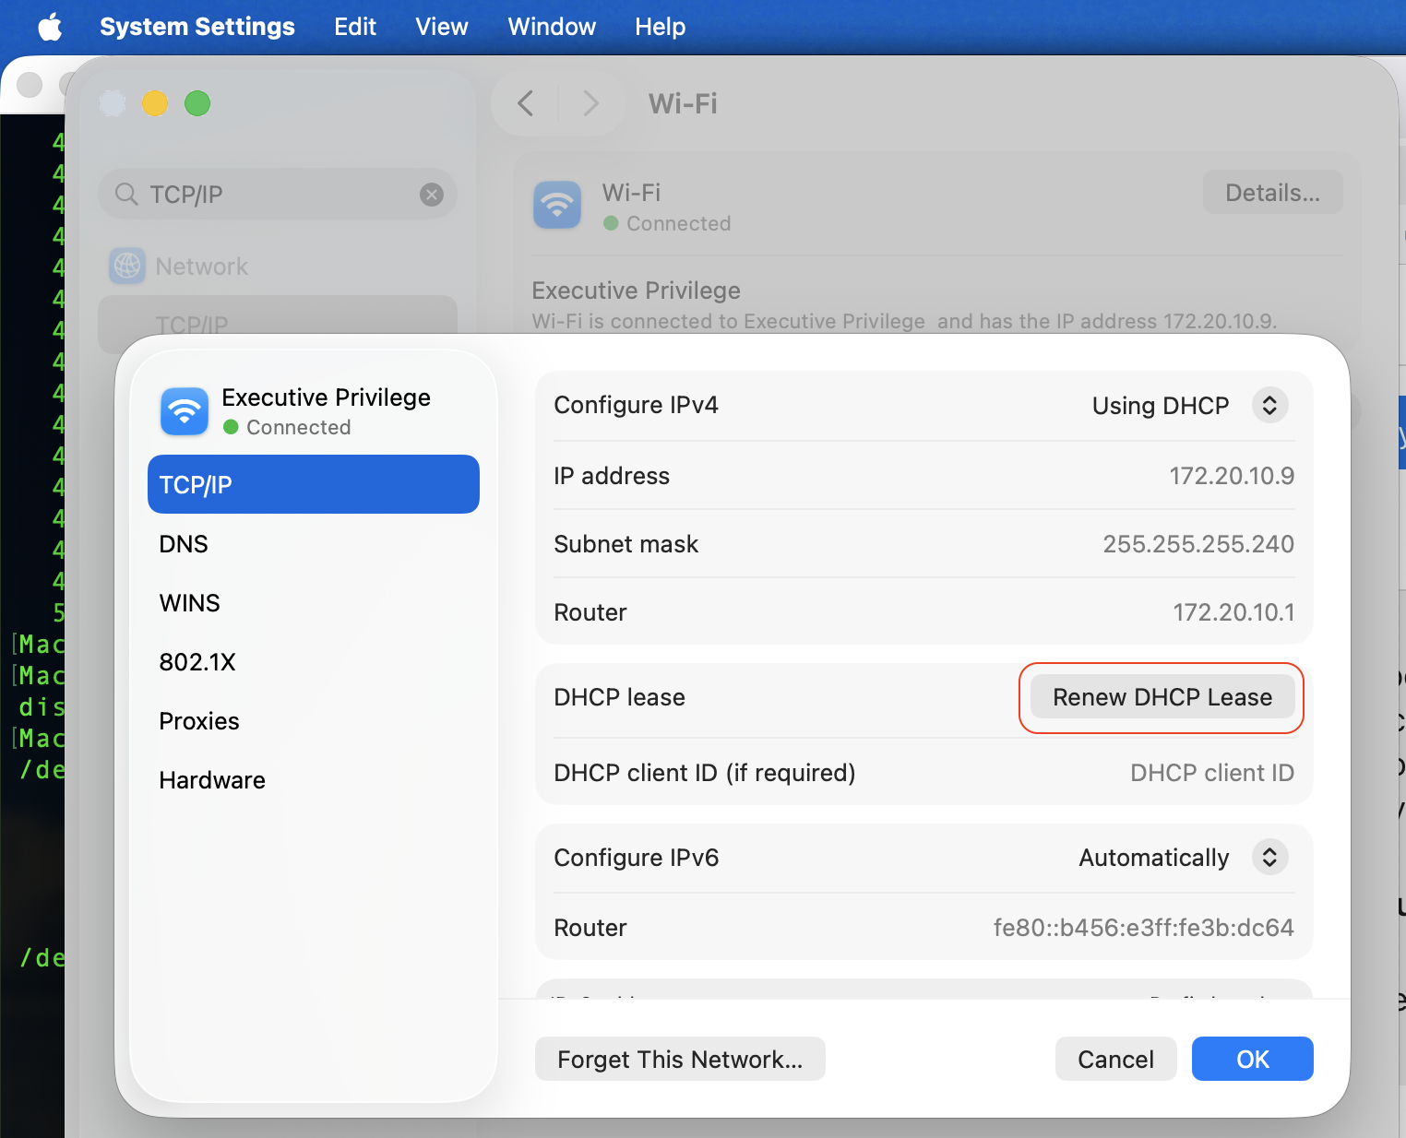Image resolution: width=1406 pixels, height=1138 pixels.
Task: Click the search field containing TCP/IP
Action: tap(278, 195)
